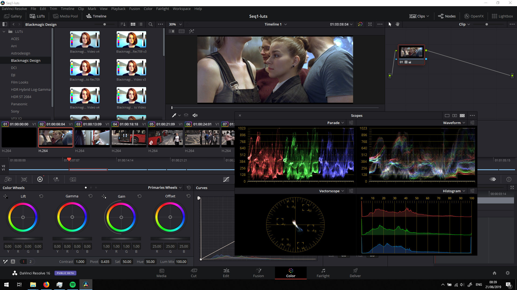This screenshot has width=517, height=290.
Task: Select the Film Looks LUT folder
Action: point(19,82)
